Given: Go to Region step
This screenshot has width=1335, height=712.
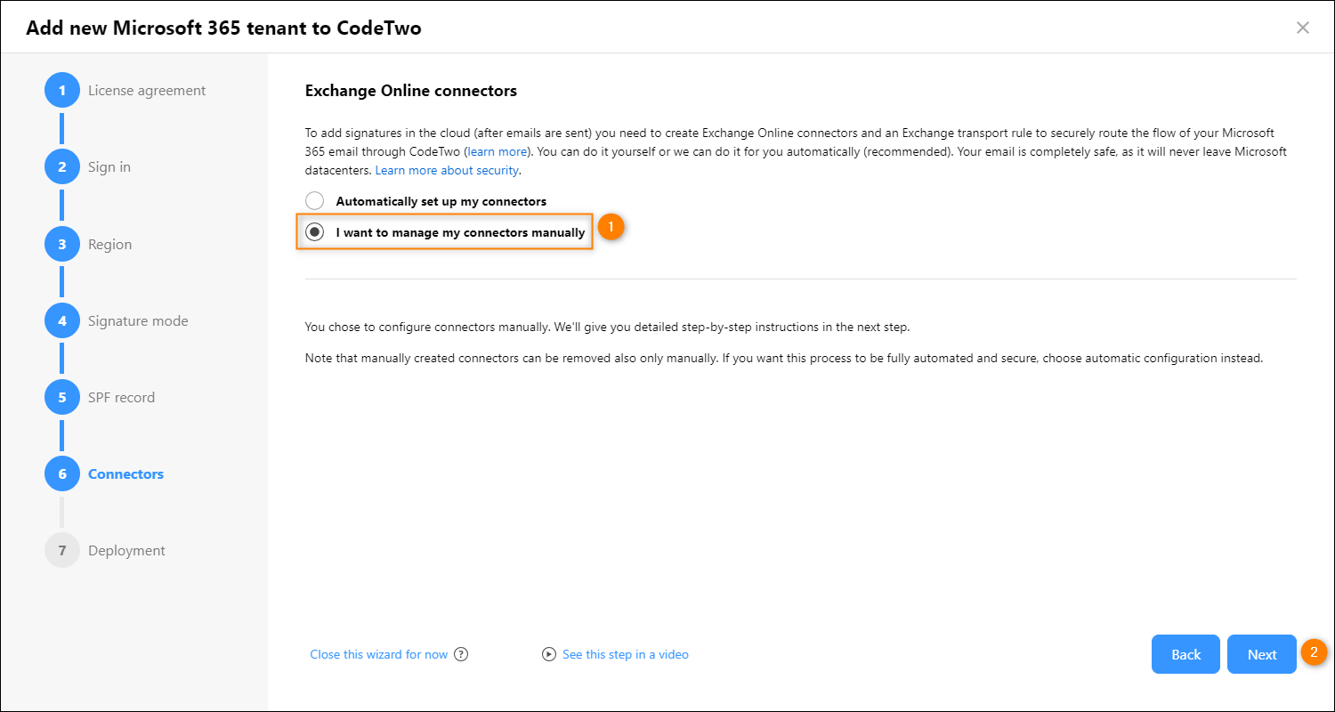Looking at the screenshot, I should click(x=109, y=244).
